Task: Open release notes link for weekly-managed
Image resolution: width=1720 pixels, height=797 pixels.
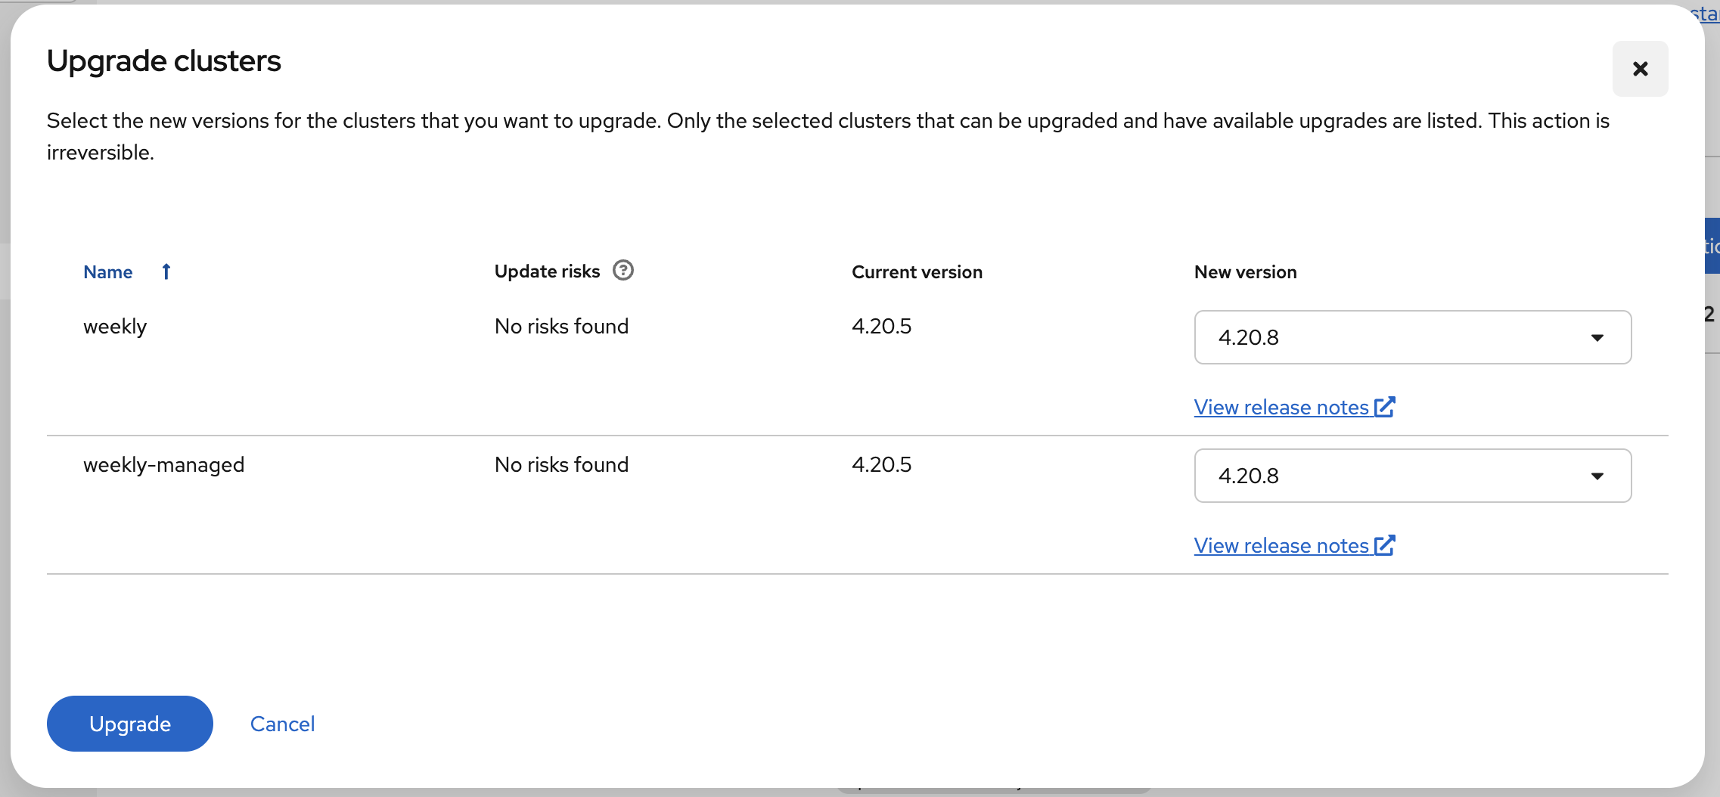Action: [1281, 546]
